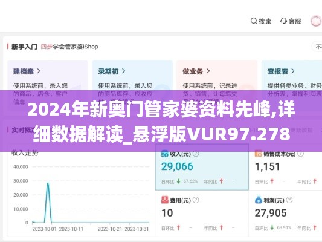Screen dimensions: 322x242
Task: Open customer service headset icon
Action: [283, 21]
